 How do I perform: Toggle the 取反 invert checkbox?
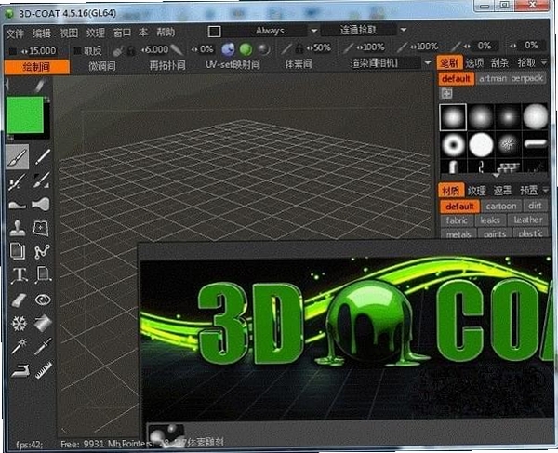click(77, 51)
